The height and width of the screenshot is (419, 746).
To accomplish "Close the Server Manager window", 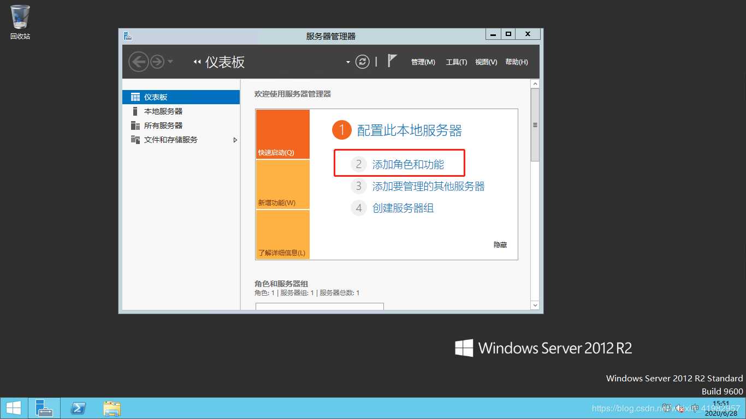I will tap(528, 34).
